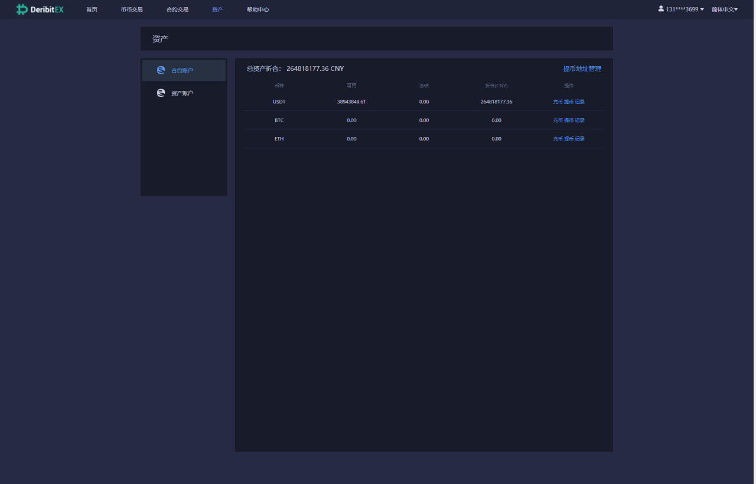The height and width of the screenshot is (484, 756).
Task: Click the ETH currency cell
Action: 279,139
